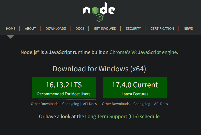Open Other Downloads under the Current button

coord(116,104)
